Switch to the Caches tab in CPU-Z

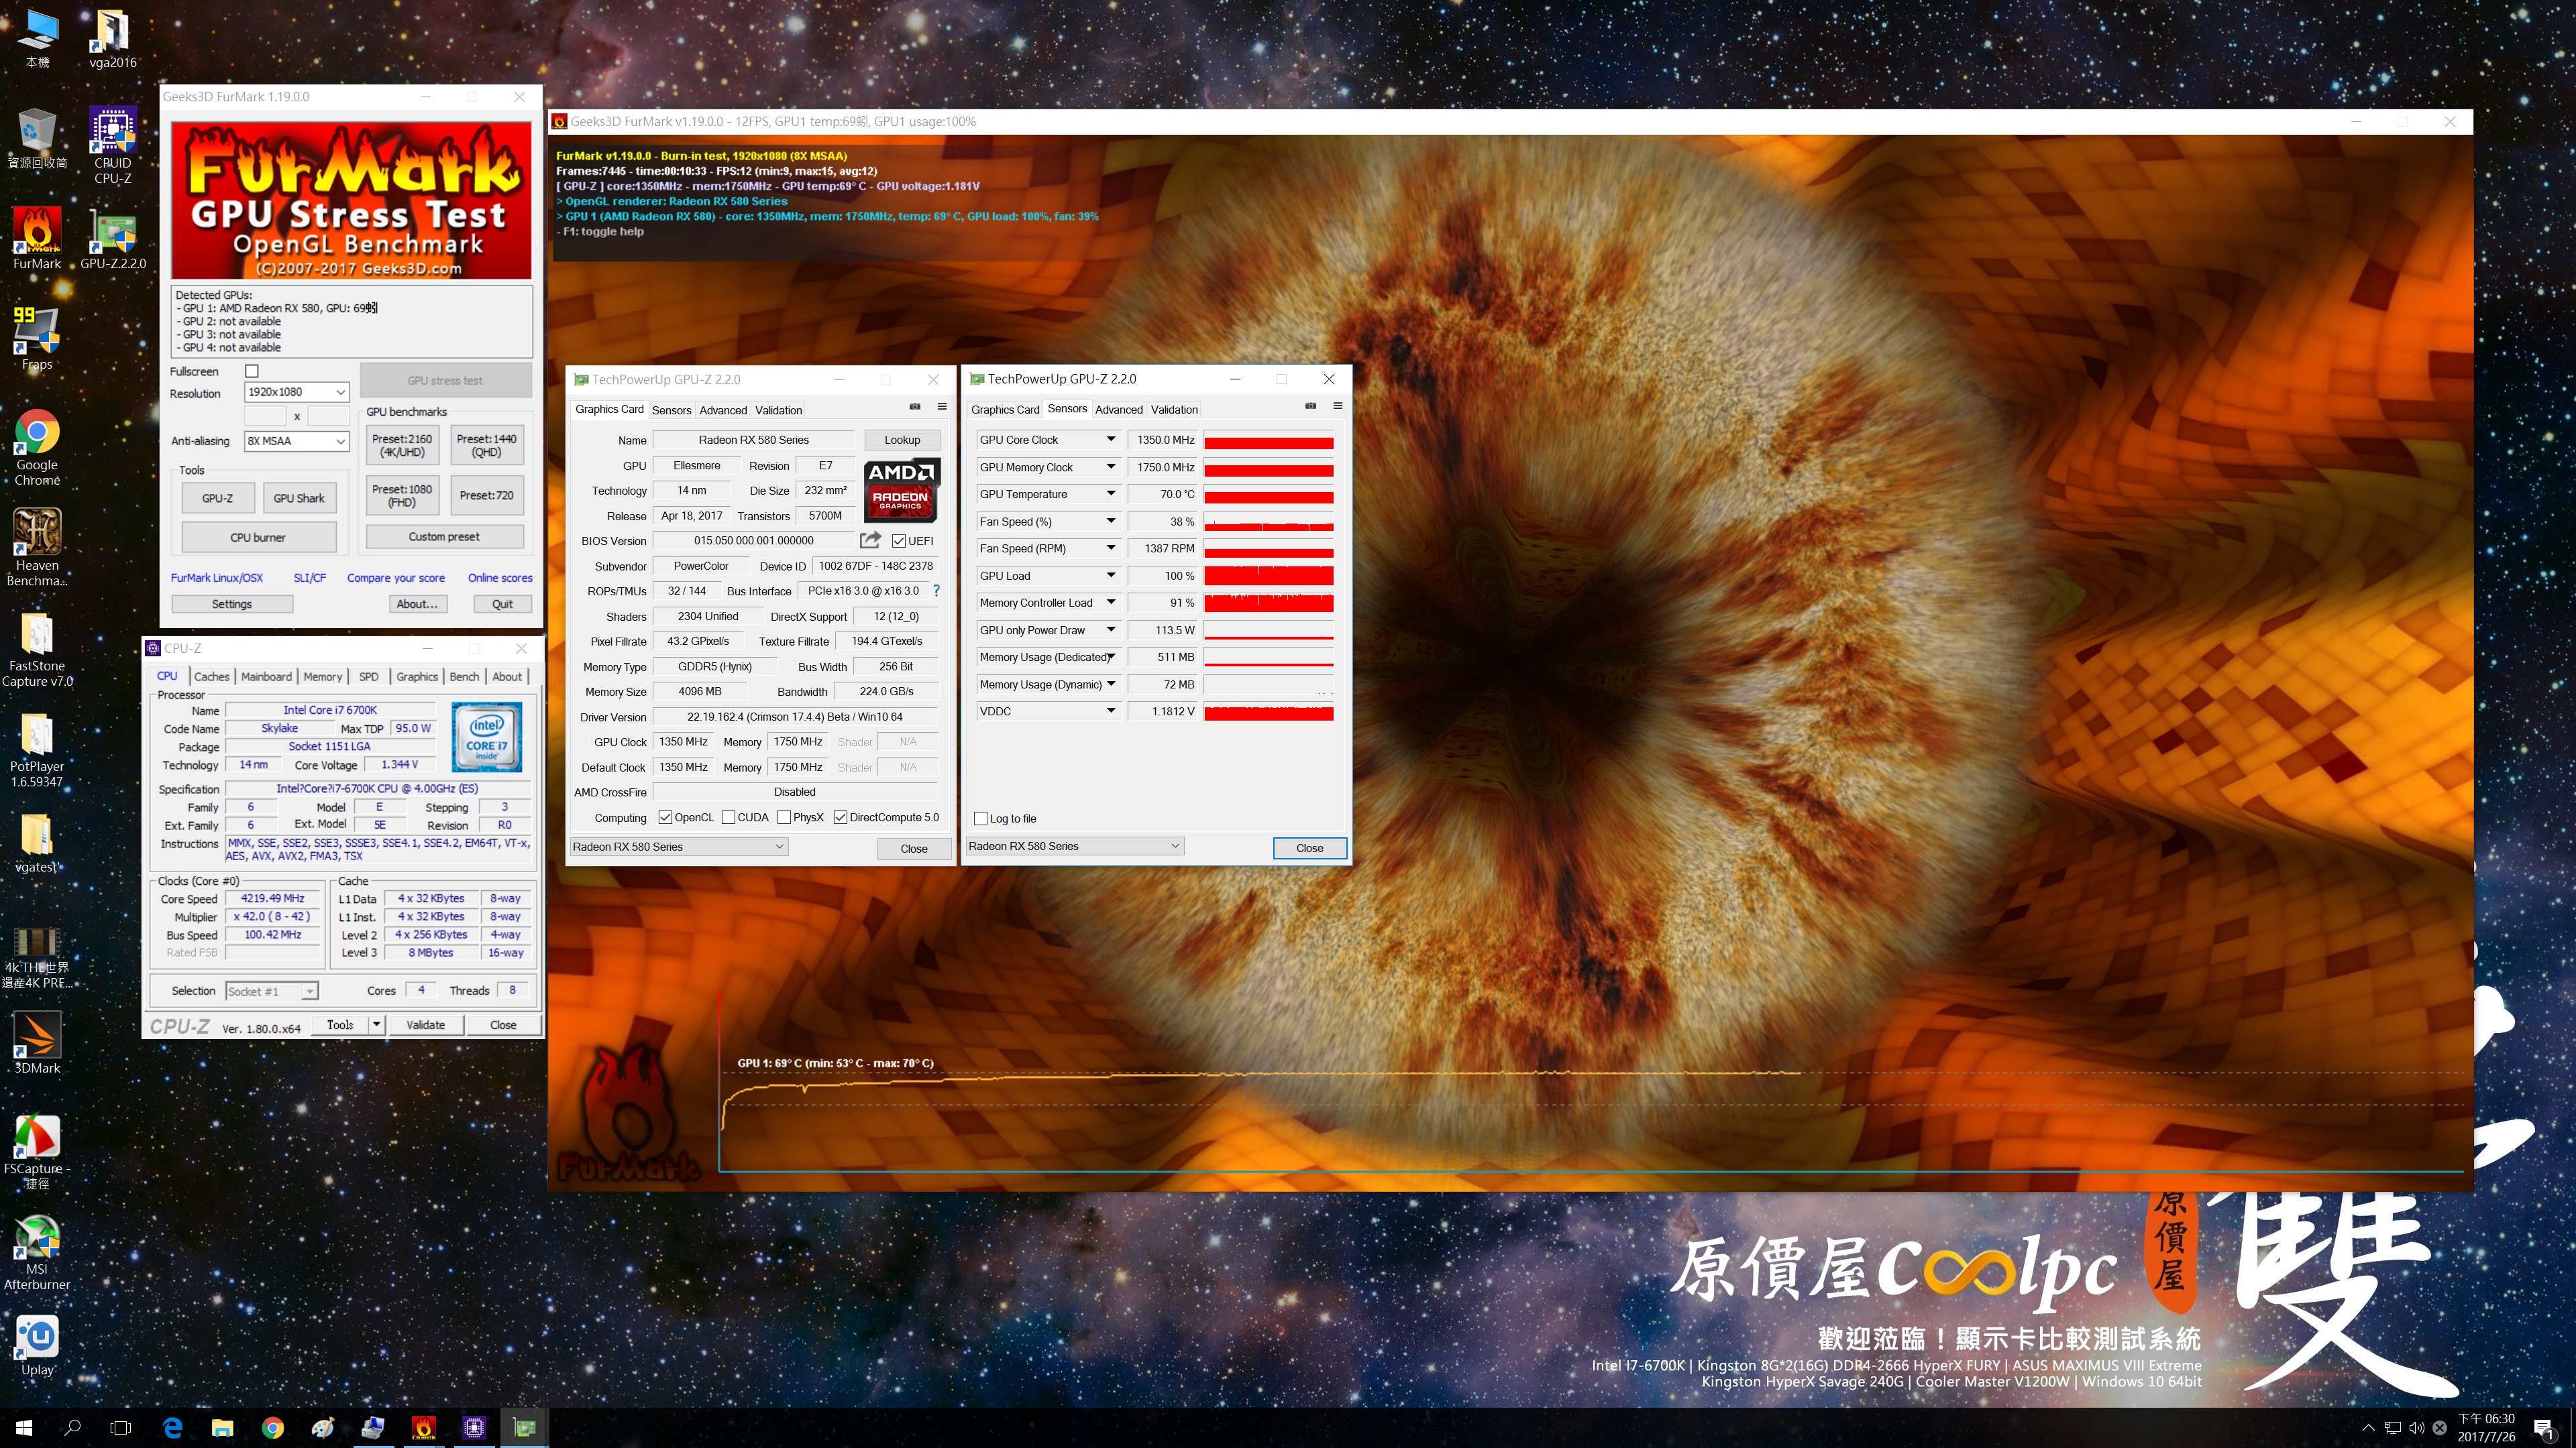[x=211, y=676]
